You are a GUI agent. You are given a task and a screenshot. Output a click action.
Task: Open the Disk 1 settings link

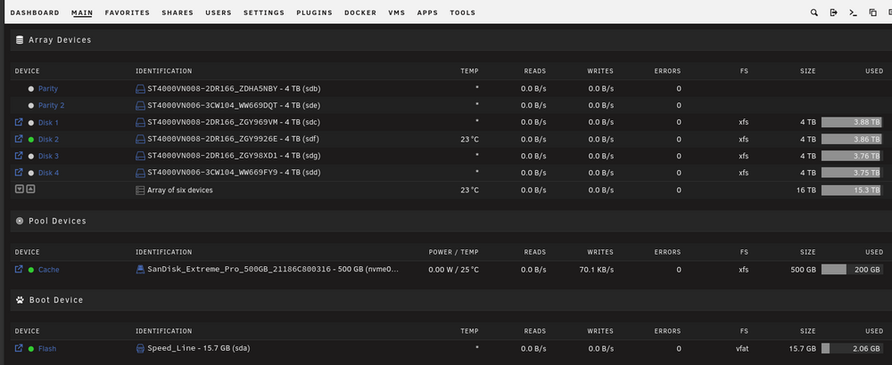tap(48, 123)
